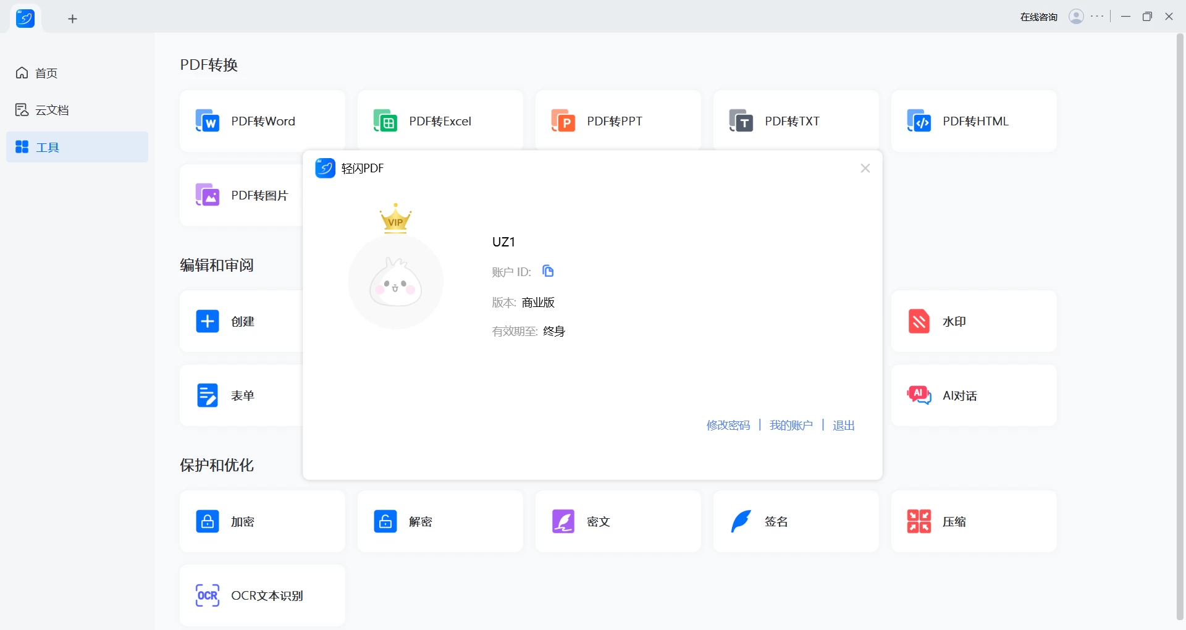Open the 解密 decryption tool
Viewport: 1186px width, 630px height.
click(440, 521)
